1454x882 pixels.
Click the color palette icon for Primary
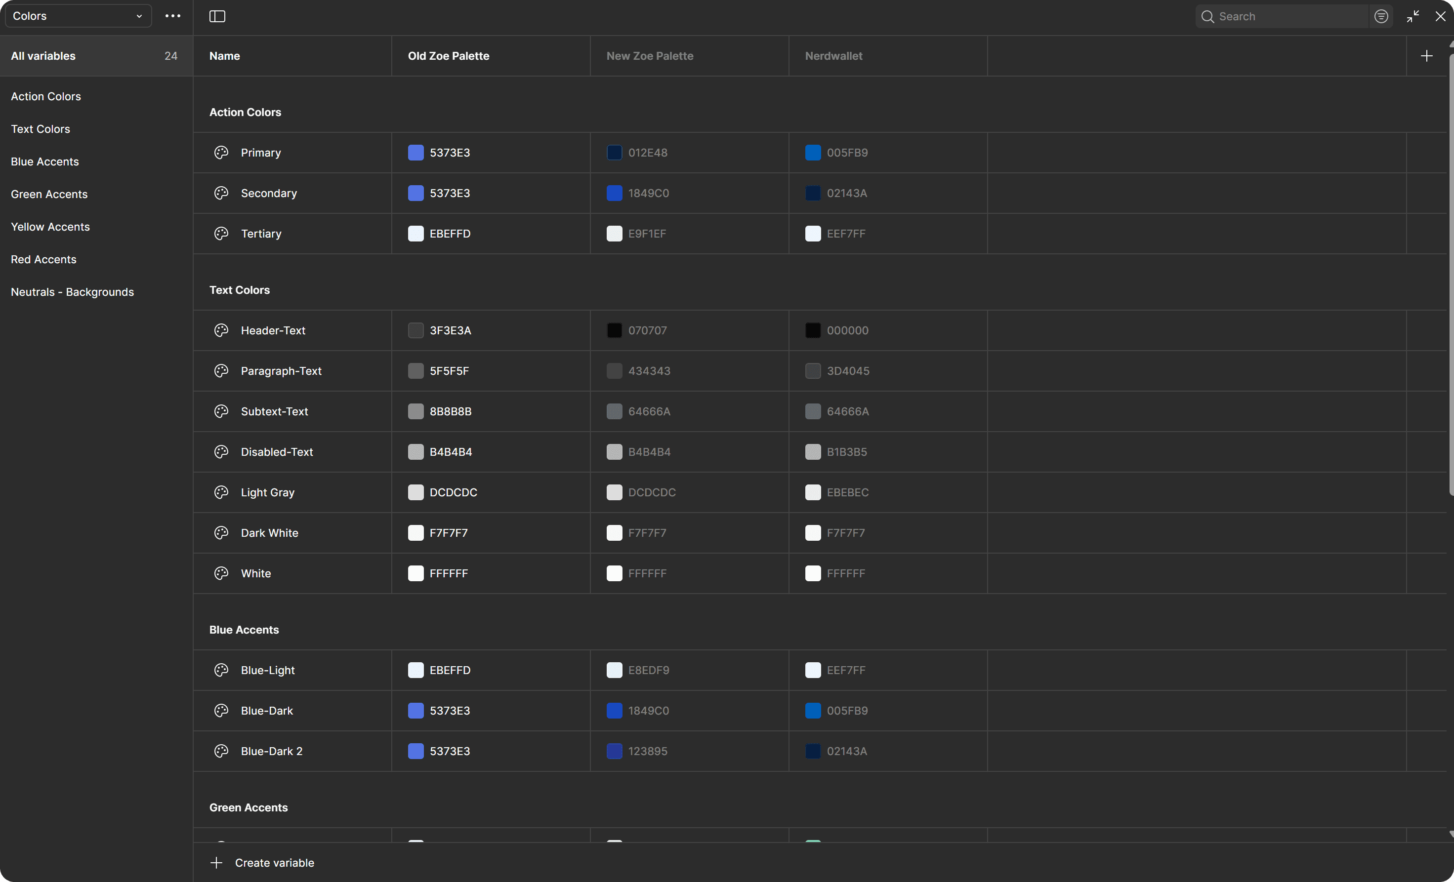[x=221, y=153]
